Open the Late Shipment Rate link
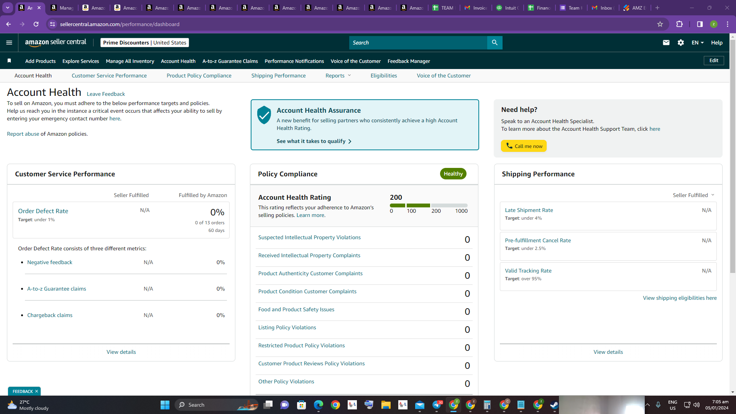Viewport: 736px width, 414px height. 529,210
